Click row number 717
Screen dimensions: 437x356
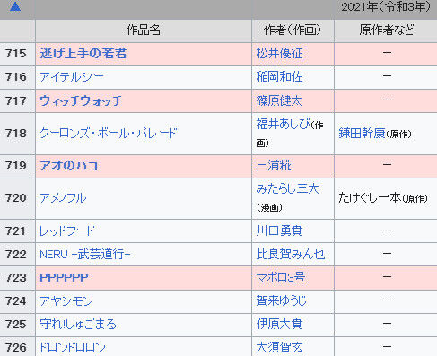coord(15,100)
